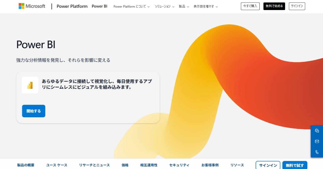Go to the セキュリティ tab
Screen dimensions: 323x169
[x=179, y=165]
